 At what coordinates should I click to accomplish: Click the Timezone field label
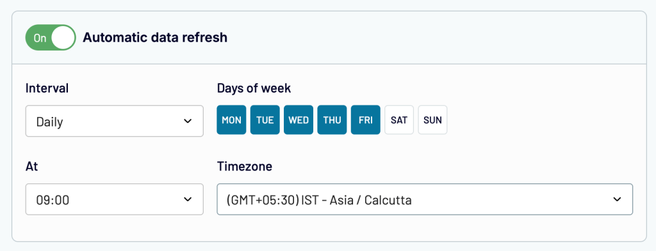coord(244,166)
